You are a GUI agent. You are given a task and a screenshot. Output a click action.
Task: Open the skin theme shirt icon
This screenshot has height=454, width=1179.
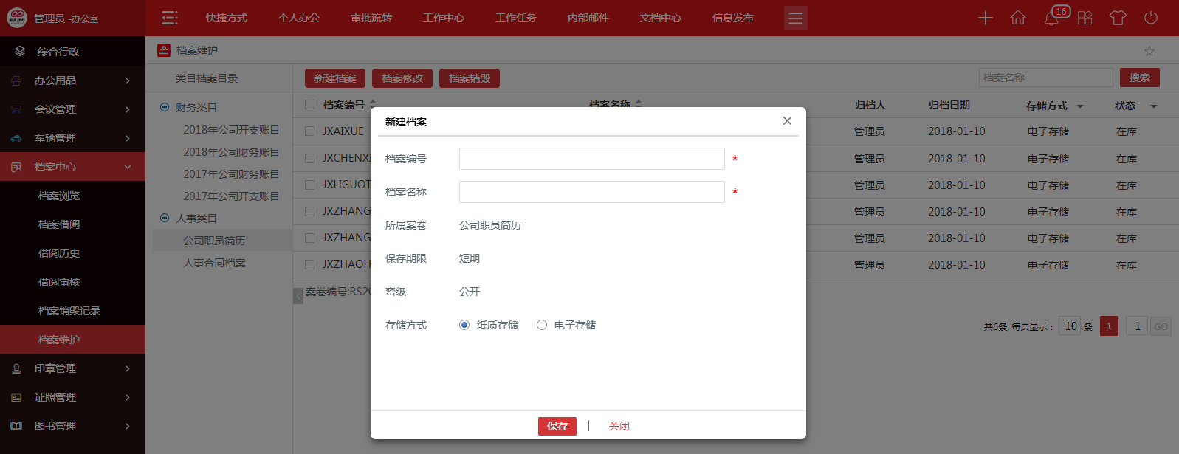click(x=1118, y=18)
